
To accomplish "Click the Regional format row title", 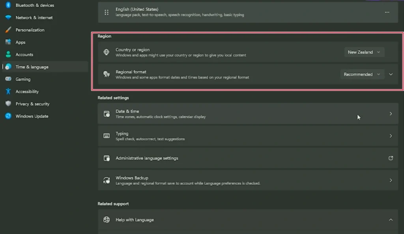I will click(x=131, y=72).
